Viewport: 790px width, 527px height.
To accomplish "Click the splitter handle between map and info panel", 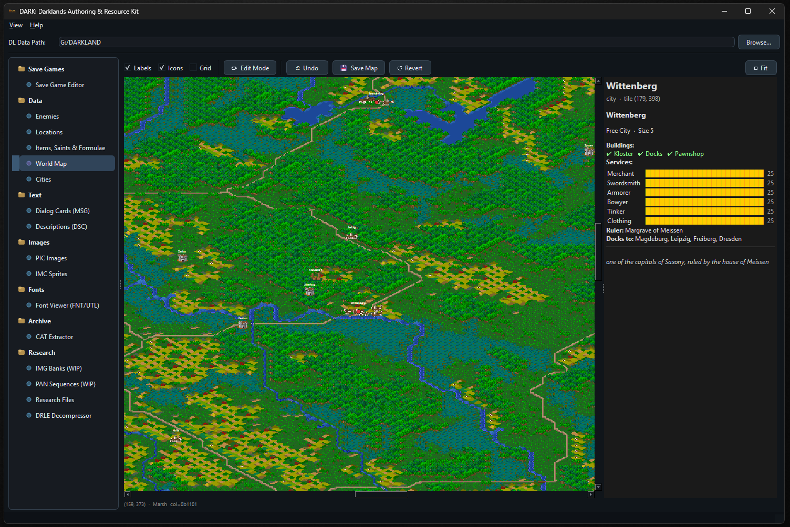I will 603,288.
